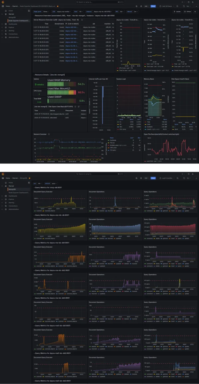The height and width of the screenshot is (384, 199).
Task: Toggle UDP_inuse series in Network Sockstat legend
Action: point(113,148)
